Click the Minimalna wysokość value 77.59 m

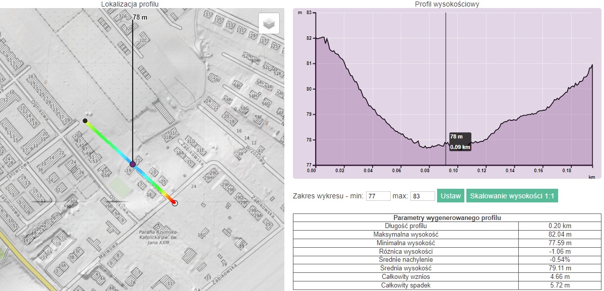click(x=559, y=243)
